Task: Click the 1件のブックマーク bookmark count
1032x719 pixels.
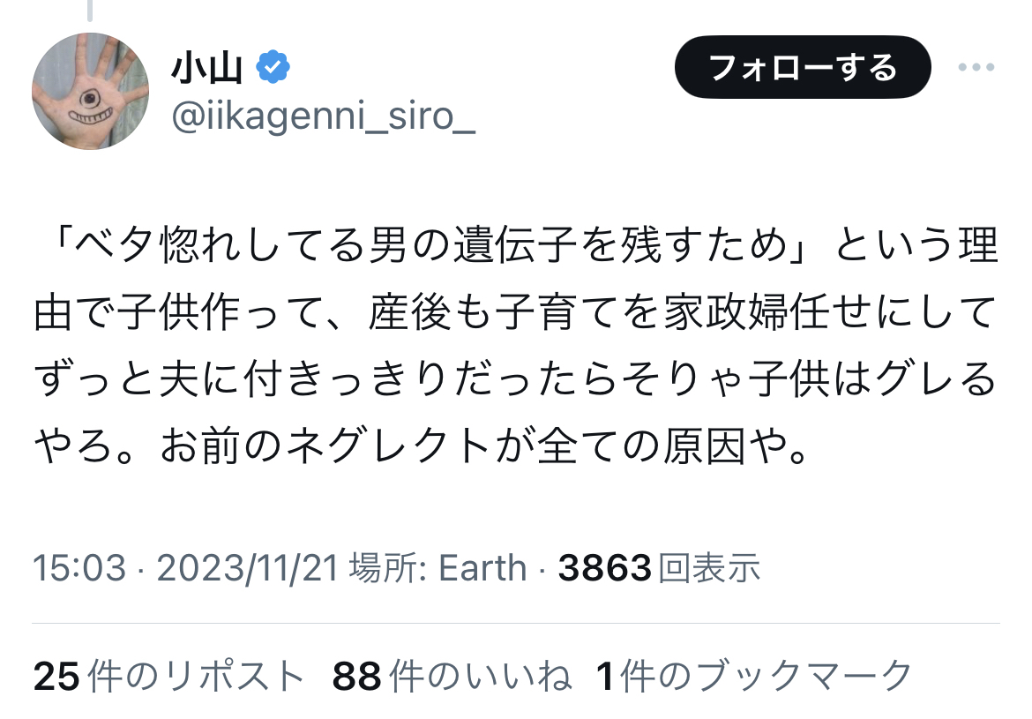Action: (x=754, y=677)
